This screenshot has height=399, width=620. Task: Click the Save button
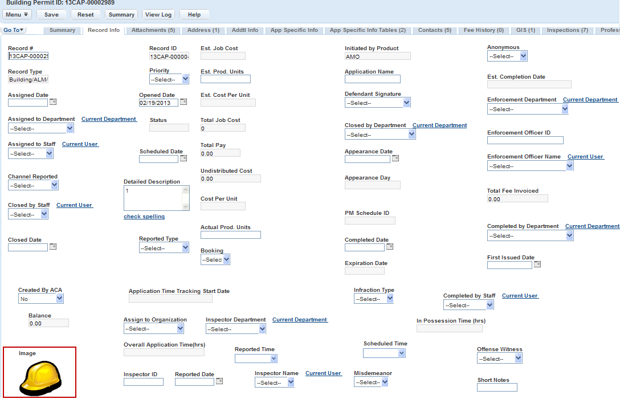click(x=51, y=14)
